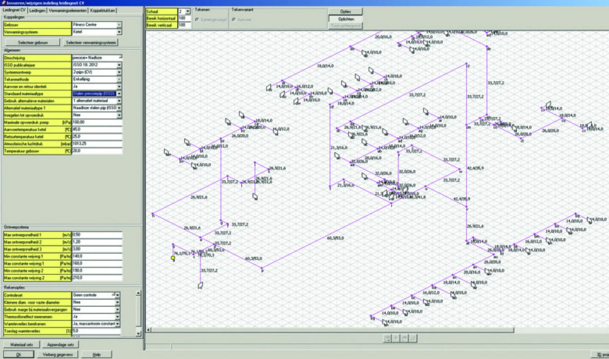Screen dimensions: 609x359
Task: Select the Aanvoer radio button
Action: 234,20
